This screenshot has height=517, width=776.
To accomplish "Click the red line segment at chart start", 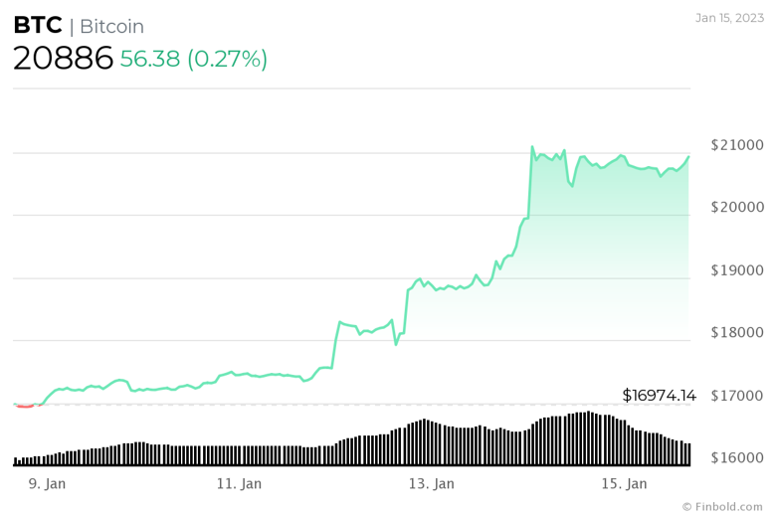I will coord(25,406).
